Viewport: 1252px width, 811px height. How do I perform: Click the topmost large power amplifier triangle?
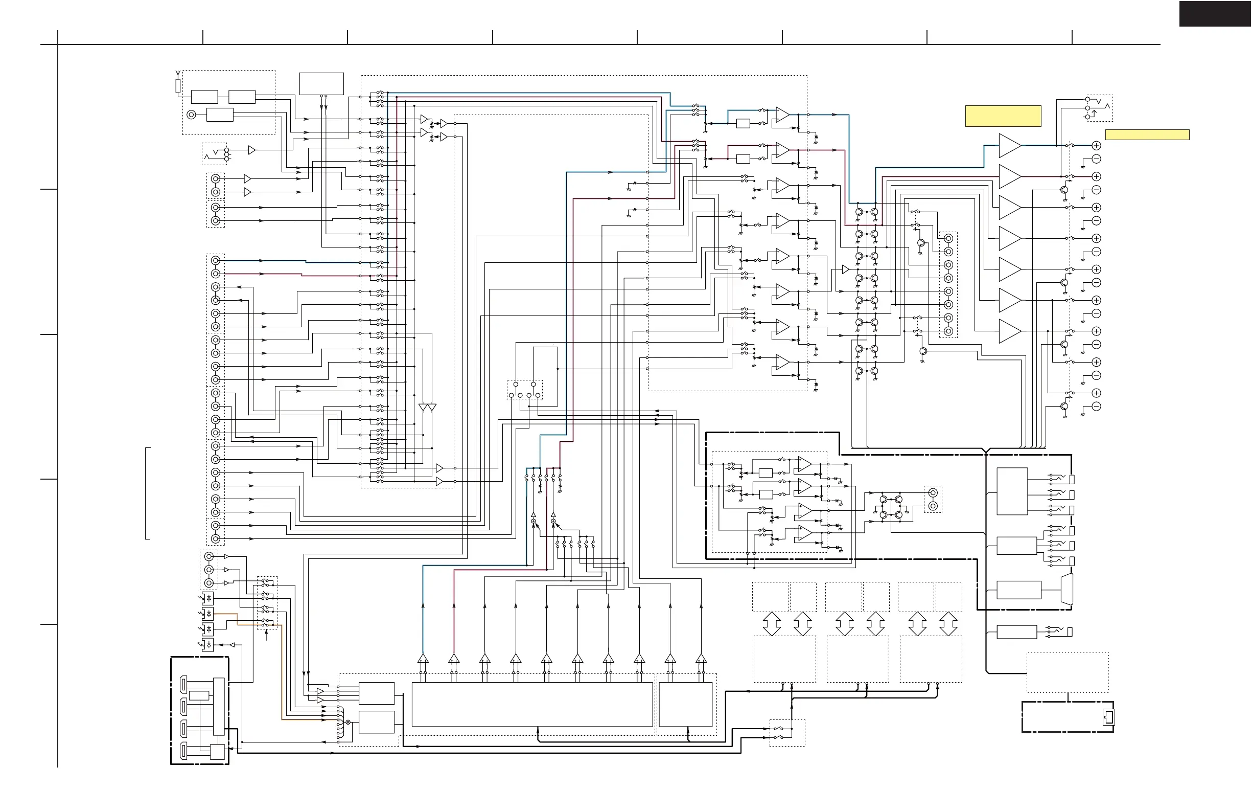[x=1009, y=145]
